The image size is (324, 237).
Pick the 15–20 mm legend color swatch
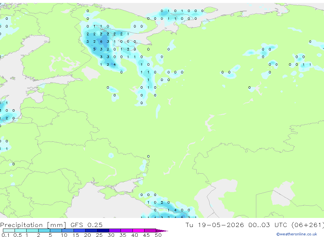80,231
